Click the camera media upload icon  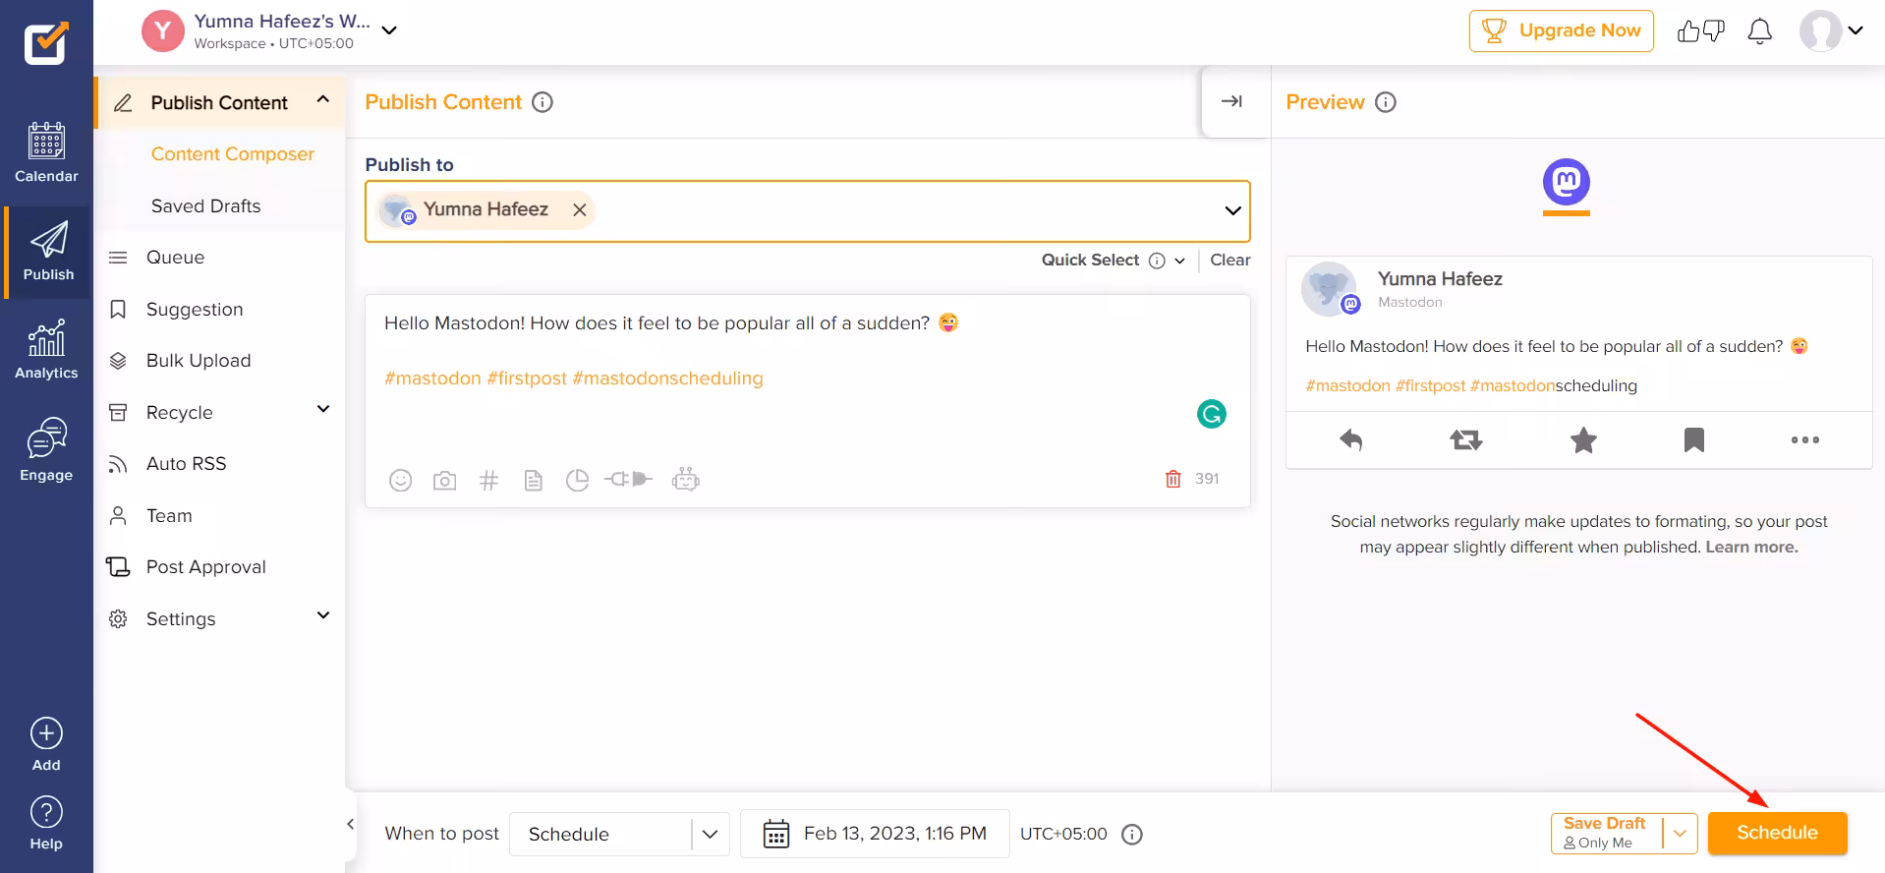pyautogui.click(x=444, y=481)
